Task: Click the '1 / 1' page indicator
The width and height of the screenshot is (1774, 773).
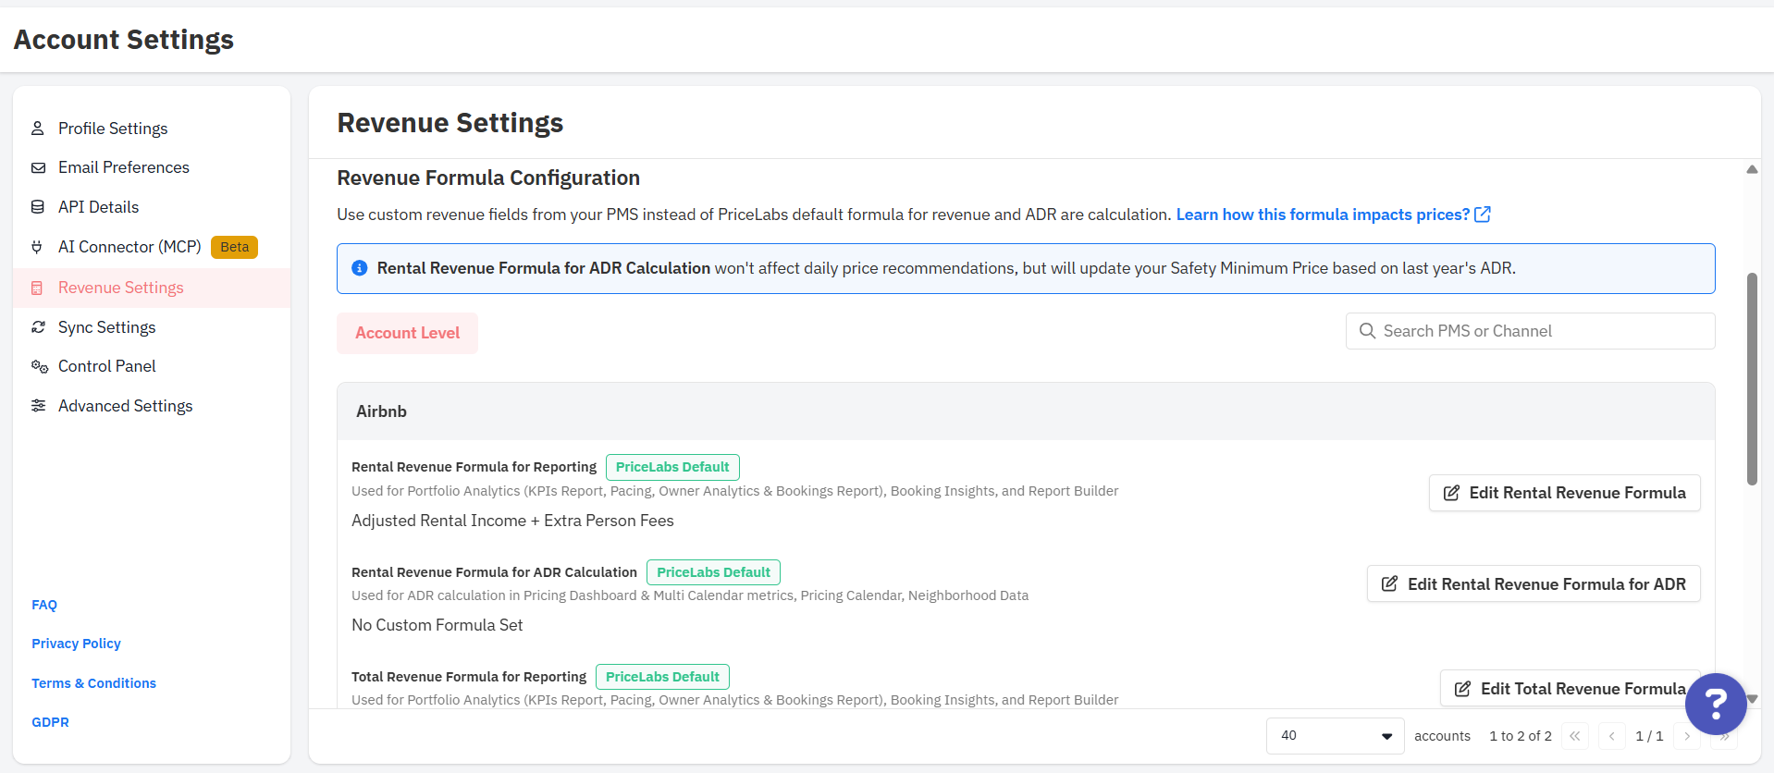Action: [1649, 736]
